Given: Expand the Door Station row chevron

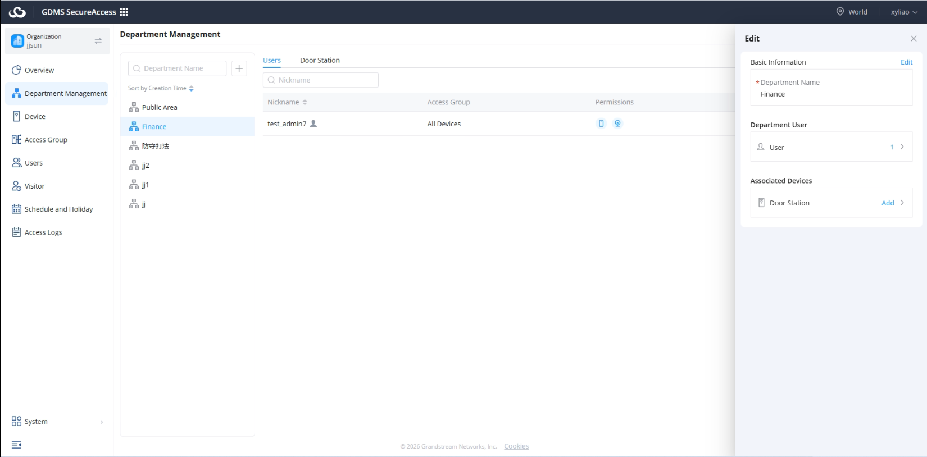Looking at the screenshot, I should (902, 203).
